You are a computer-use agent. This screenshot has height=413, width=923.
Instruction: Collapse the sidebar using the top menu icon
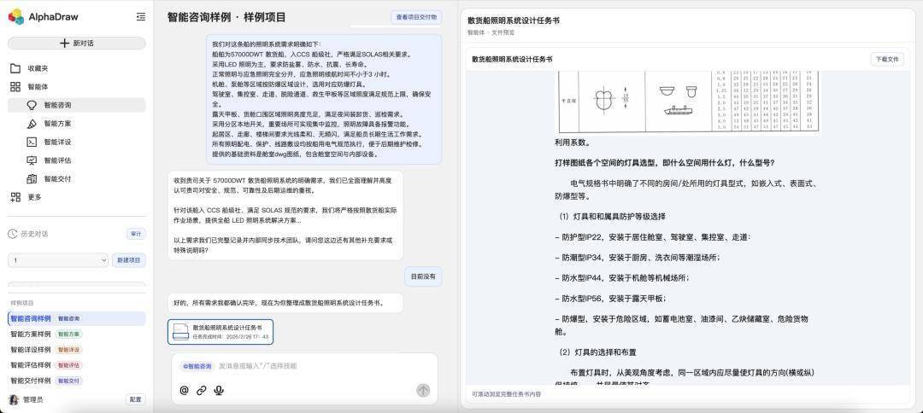(x=140, y=17)
